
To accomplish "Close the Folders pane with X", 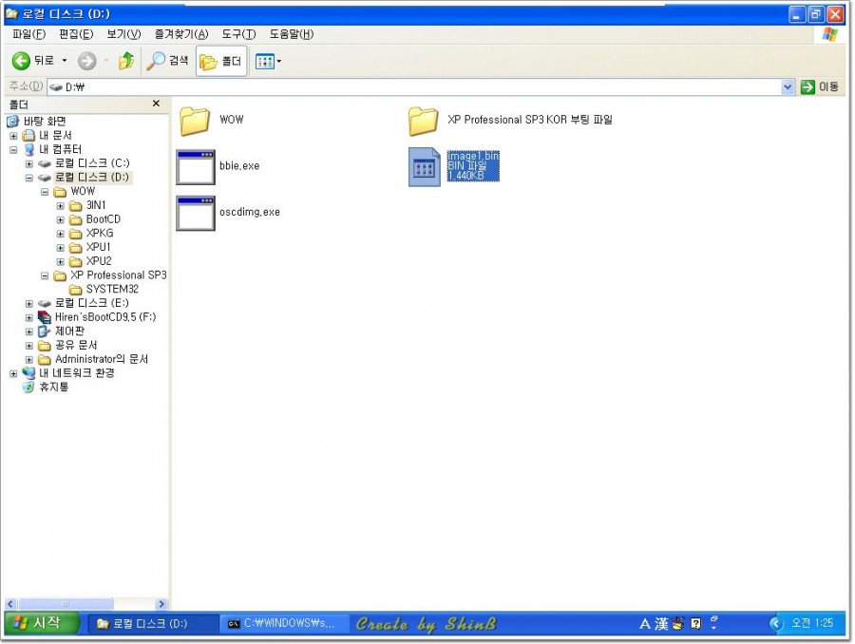I will (x=156, y=104).
